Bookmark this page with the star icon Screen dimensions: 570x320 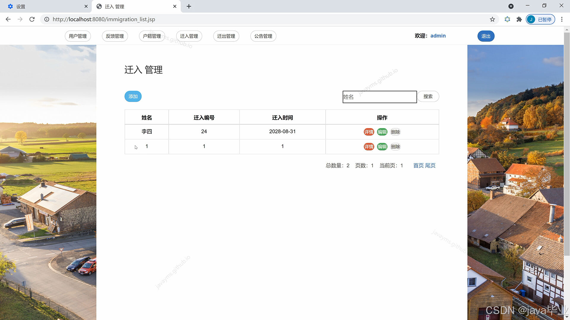(492, 19)
